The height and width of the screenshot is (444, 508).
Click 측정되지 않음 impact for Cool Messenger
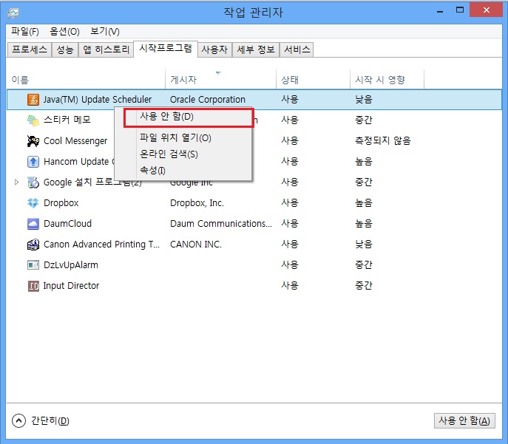coord(383,141)
